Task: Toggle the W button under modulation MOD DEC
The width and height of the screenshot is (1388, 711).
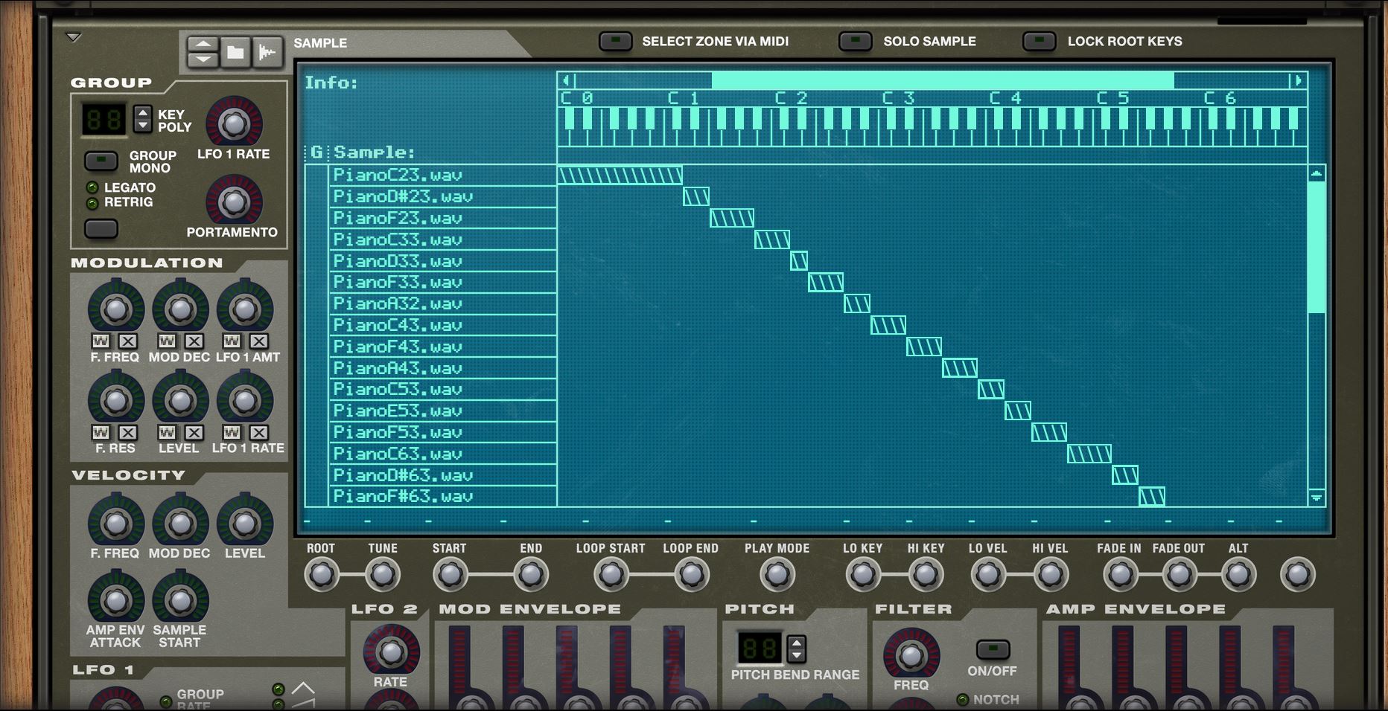Action: tap(167, 341)
